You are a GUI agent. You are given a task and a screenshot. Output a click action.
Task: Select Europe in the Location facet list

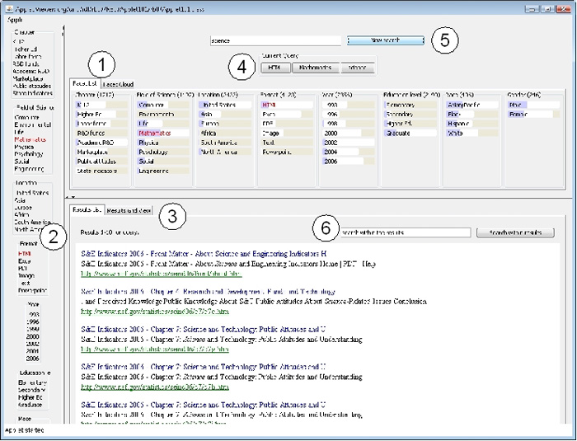(x=209, y=123)
